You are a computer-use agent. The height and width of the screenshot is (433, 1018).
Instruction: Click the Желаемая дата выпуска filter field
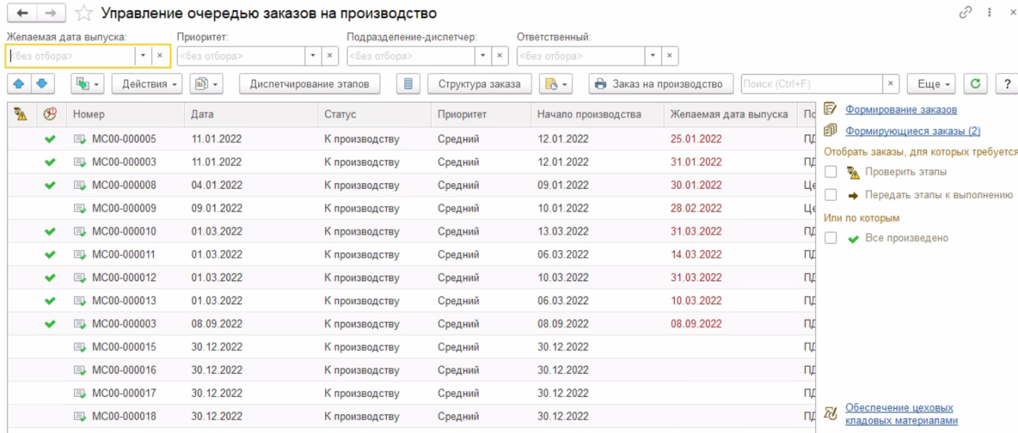(70, 56)
